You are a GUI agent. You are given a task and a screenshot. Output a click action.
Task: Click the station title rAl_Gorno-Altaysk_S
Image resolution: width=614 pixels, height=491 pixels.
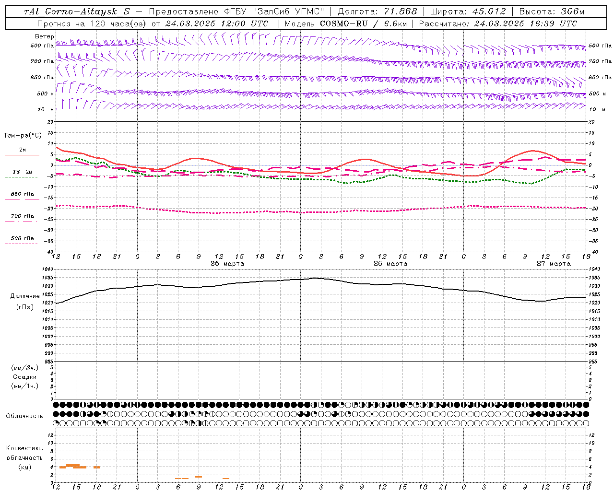coord(77,12)
